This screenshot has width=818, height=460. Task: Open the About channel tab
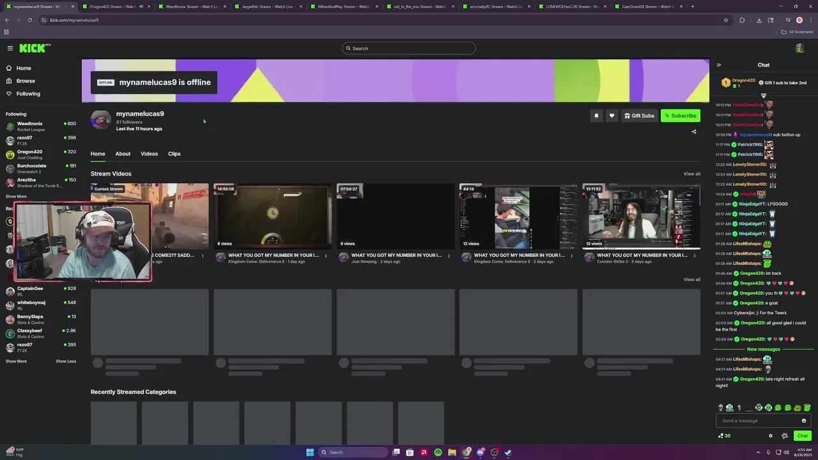[123, 154]
